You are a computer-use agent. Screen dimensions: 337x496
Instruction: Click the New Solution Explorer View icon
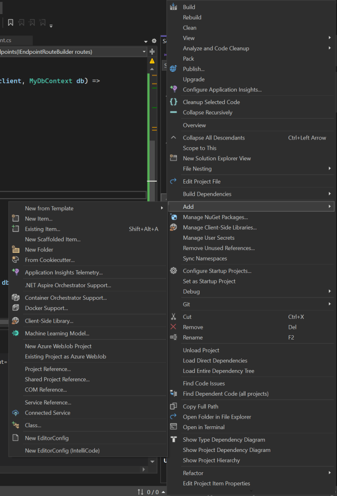click(x=173, y=158)
